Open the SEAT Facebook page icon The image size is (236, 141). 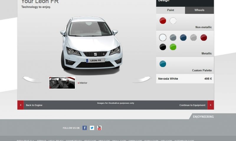(x=85, y=128)
